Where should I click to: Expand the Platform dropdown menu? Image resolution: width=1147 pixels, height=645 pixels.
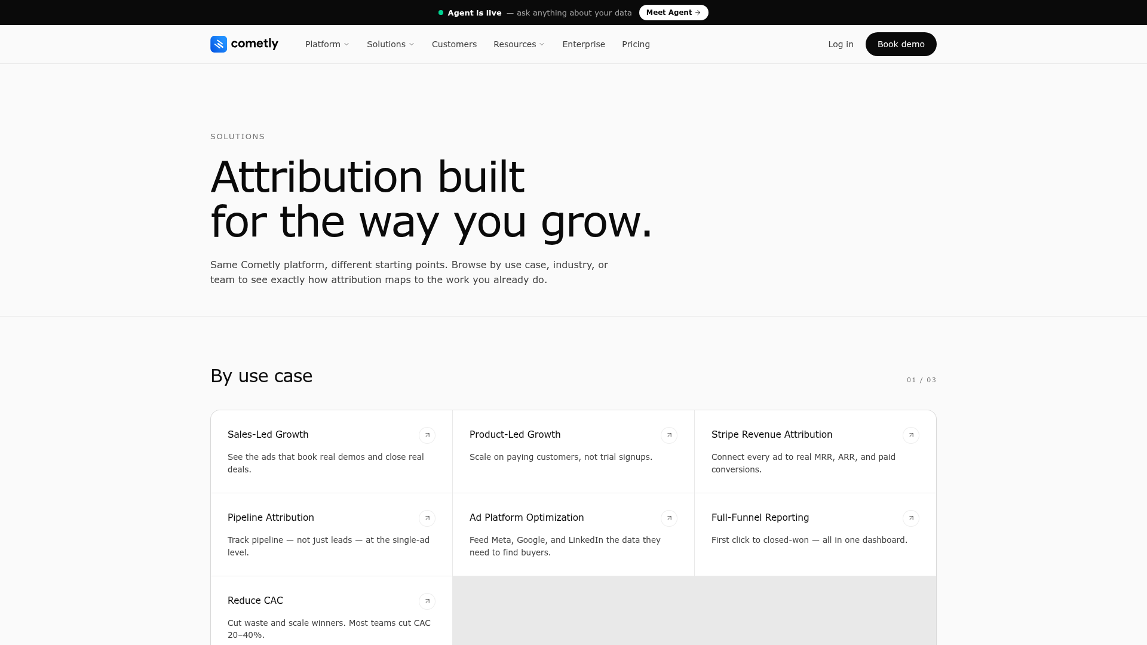point(327,44)
